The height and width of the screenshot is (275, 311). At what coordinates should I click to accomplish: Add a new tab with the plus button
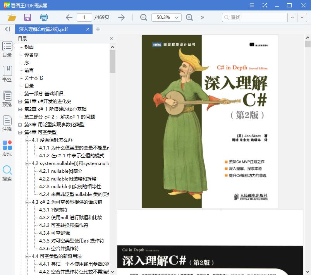coord(98,29)
